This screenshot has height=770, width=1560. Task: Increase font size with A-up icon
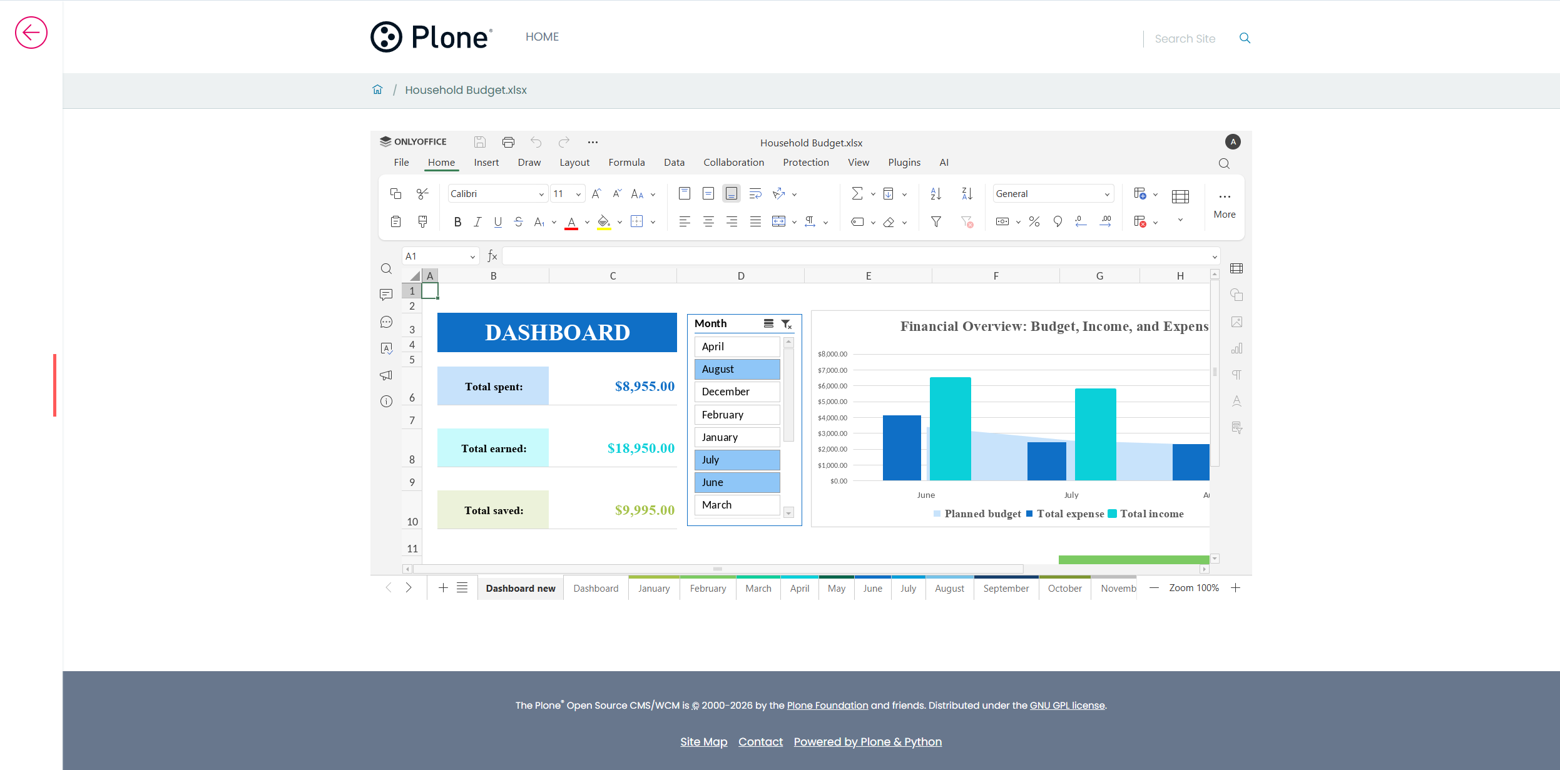(x=596, y=193)
